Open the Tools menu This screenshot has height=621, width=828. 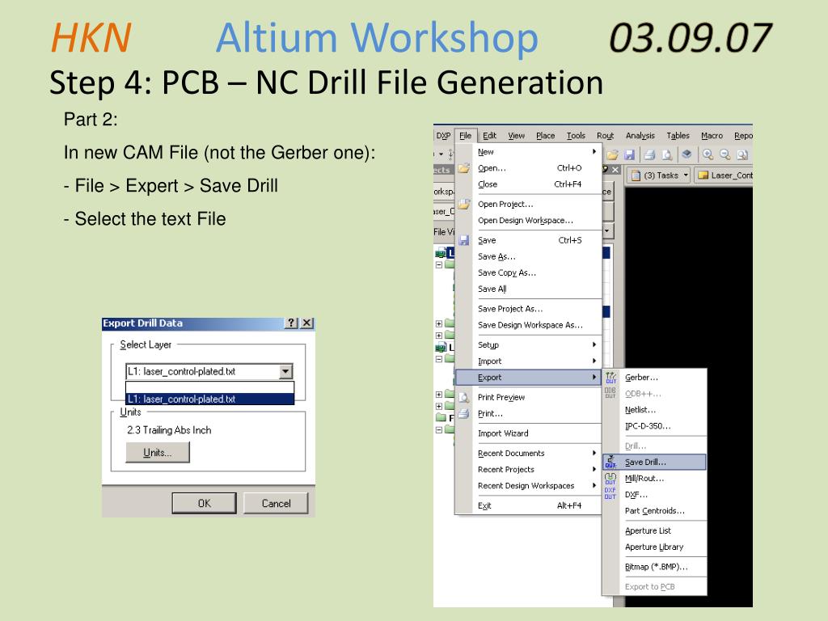click(x=576, y=135)
